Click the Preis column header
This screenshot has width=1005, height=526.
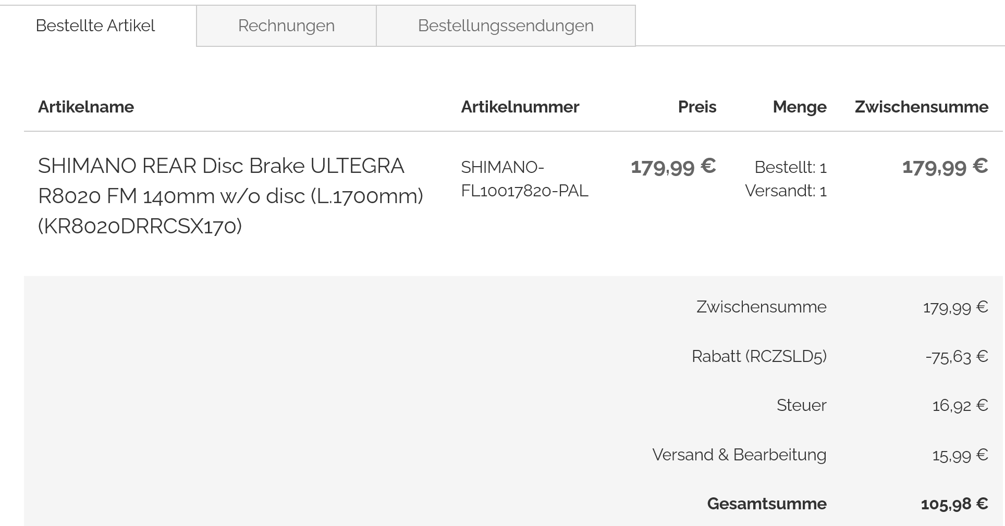[697, 107]
